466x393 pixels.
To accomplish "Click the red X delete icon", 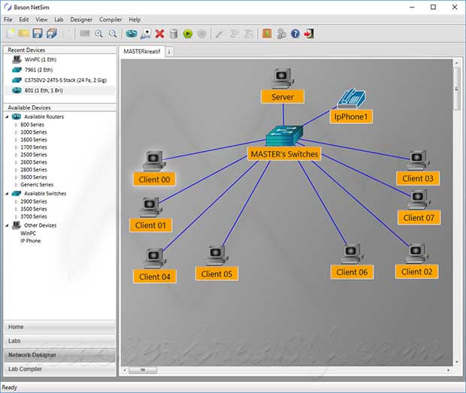I will click(x=159, y=34).
